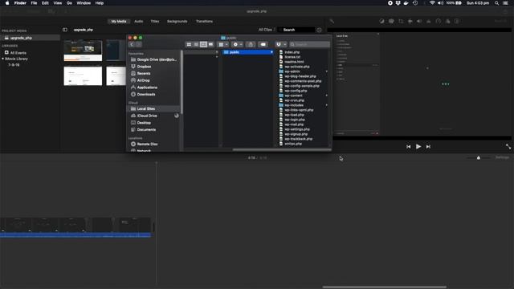Collapse the iMovie Library tree
This screenshot has height=289, width=514.
click(x=3, y=59)
